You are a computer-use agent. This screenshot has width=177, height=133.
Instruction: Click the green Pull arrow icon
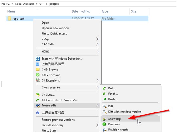[104, 88]
